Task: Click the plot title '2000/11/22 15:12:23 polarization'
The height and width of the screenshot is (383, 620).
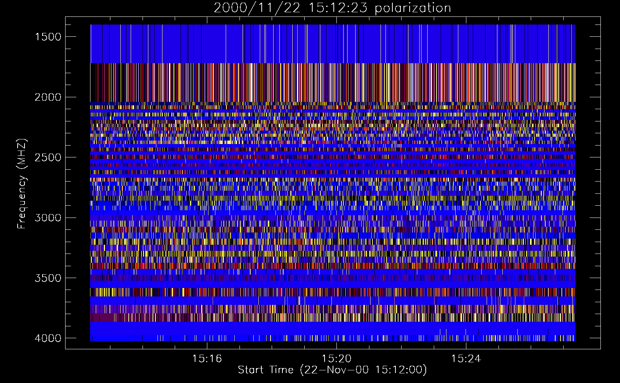Action: pyautogui.click(x=332, y=8)
